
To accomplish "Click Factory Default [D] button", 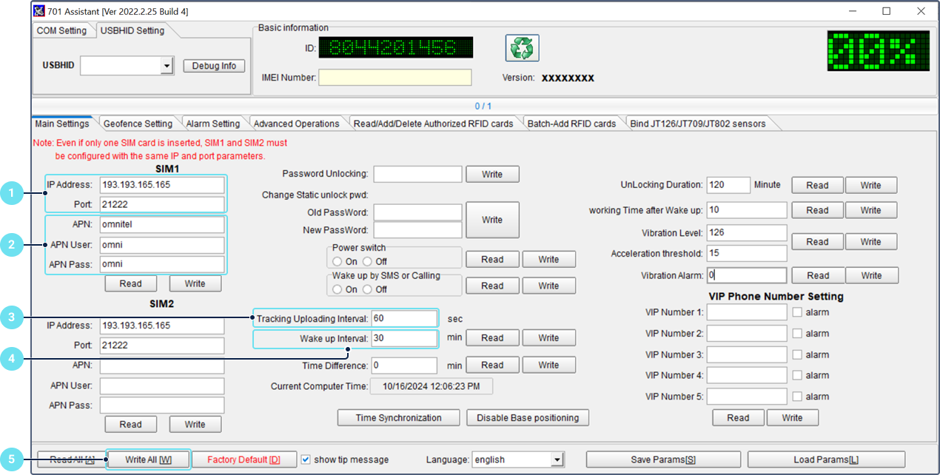I will click(x=244, y=459).
